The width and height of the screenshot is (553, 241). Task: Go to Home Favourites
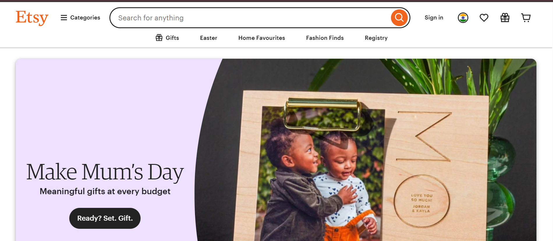(x=261, y=38)
